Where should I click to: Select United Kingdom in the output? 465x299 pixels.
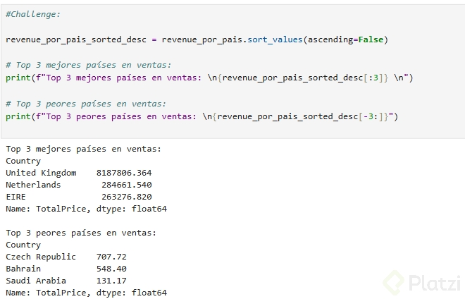(39, 173)
